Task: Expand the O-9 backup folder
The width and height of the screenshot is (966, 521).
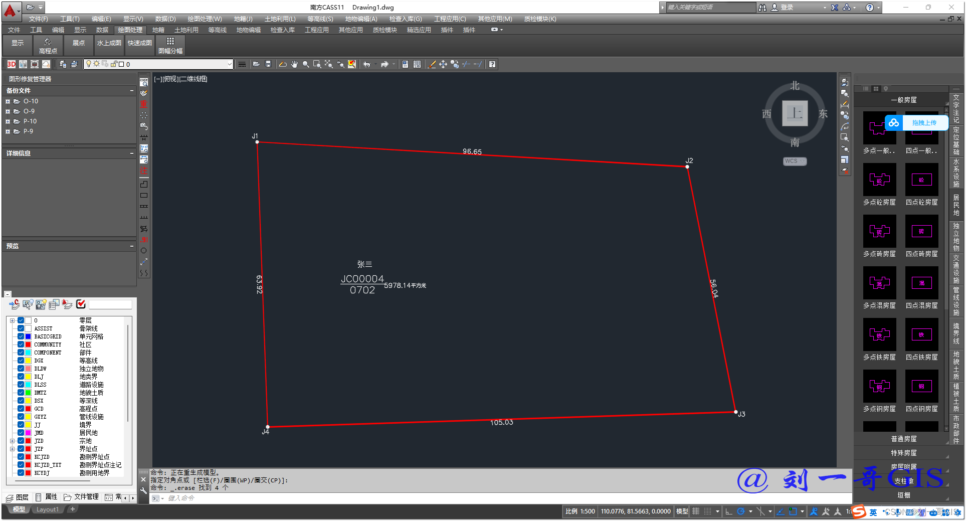Action: coord(8,111)
